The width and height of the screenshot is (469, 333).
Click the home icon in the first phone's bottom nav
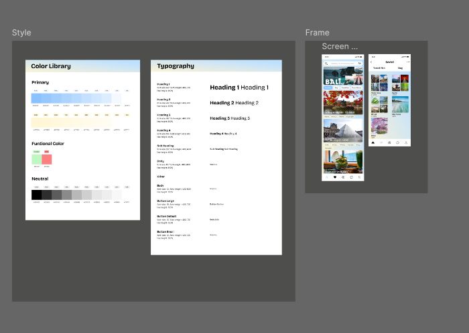point(327,177)
